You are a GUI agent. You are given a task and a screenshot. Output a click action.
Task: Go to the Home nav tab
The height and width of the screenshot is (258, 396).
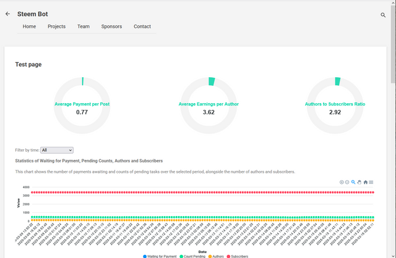point(29,27)
